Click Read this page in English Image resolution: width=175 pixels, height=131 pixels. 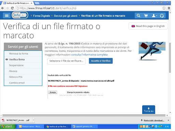(148, 26)
